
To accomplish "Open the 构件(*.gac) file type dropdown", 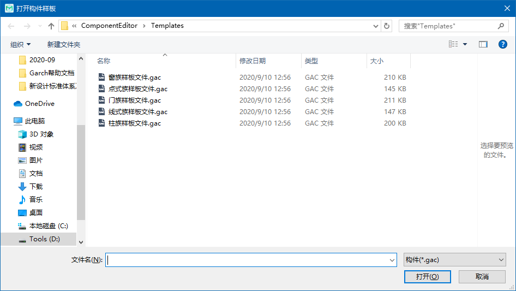I will coord(455,260).
